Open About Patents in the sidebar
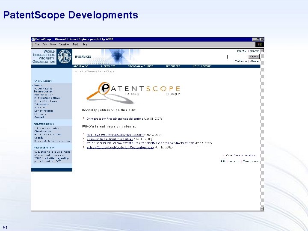Viewport: 308px width, 231px height. click(43, 89)
